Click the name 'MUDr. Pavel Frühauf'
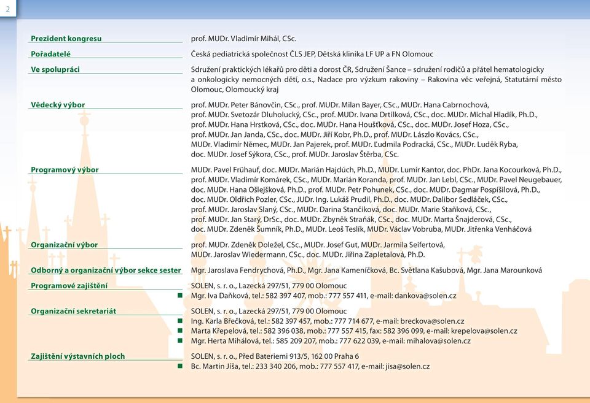 [226, 170]
